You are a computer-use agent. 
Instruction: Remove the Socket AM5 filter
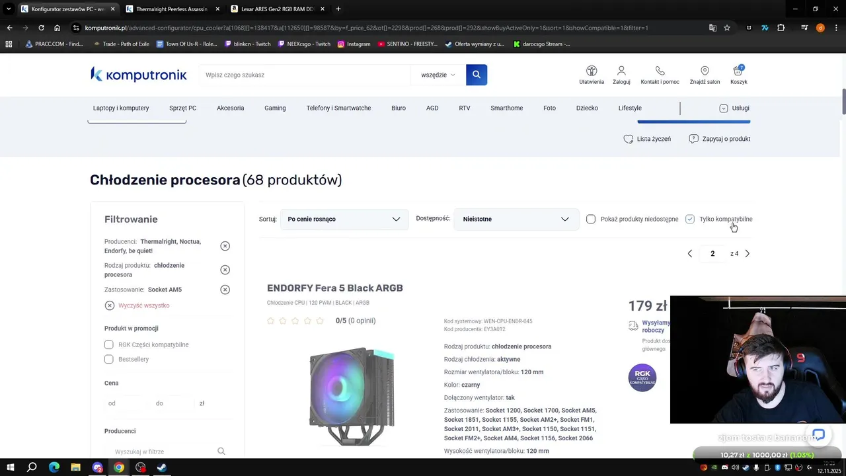pyautogui.click(x=225, y=290)
